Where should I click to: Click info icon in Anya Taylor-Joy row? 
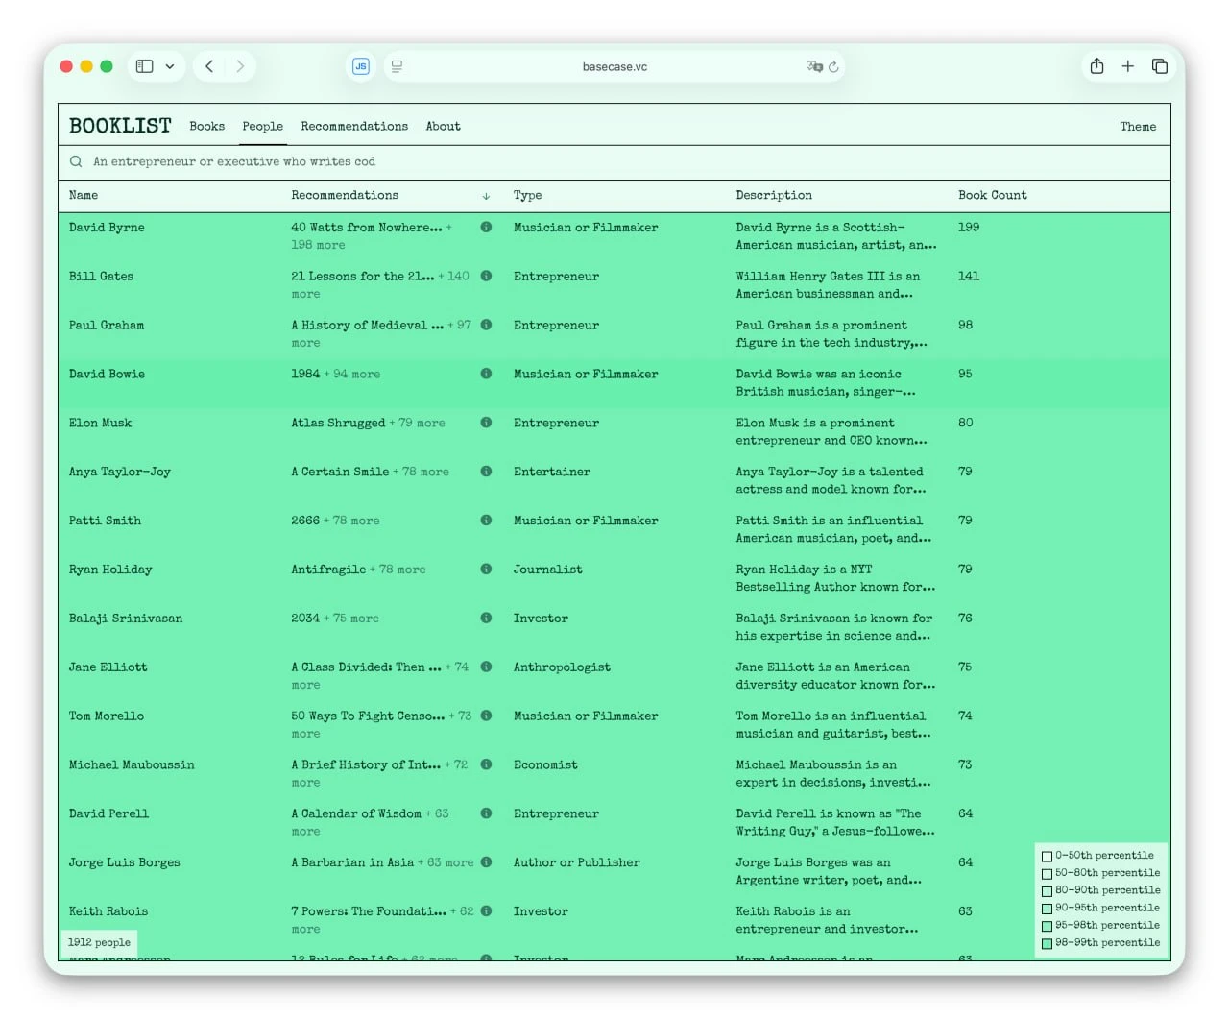click(486, 472)
